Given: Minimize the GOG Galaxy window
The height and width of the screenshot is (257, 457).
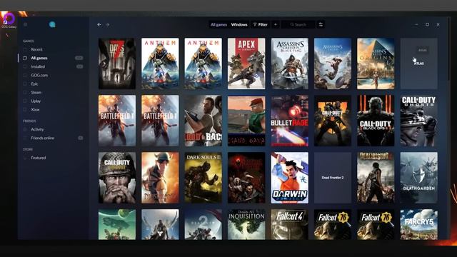Looking at the screenshot, I should click(x=416, y=24).
